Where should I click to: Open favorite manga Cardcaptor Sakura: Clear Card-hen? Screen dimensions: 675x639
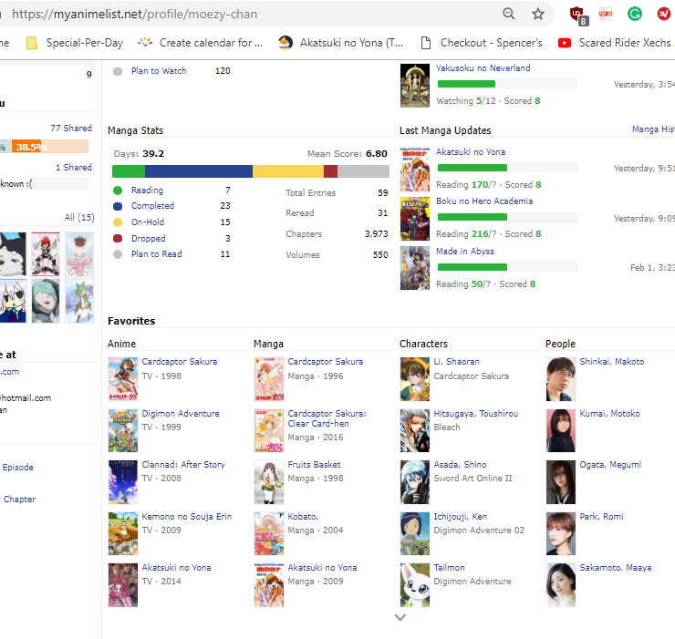point(327,418)
